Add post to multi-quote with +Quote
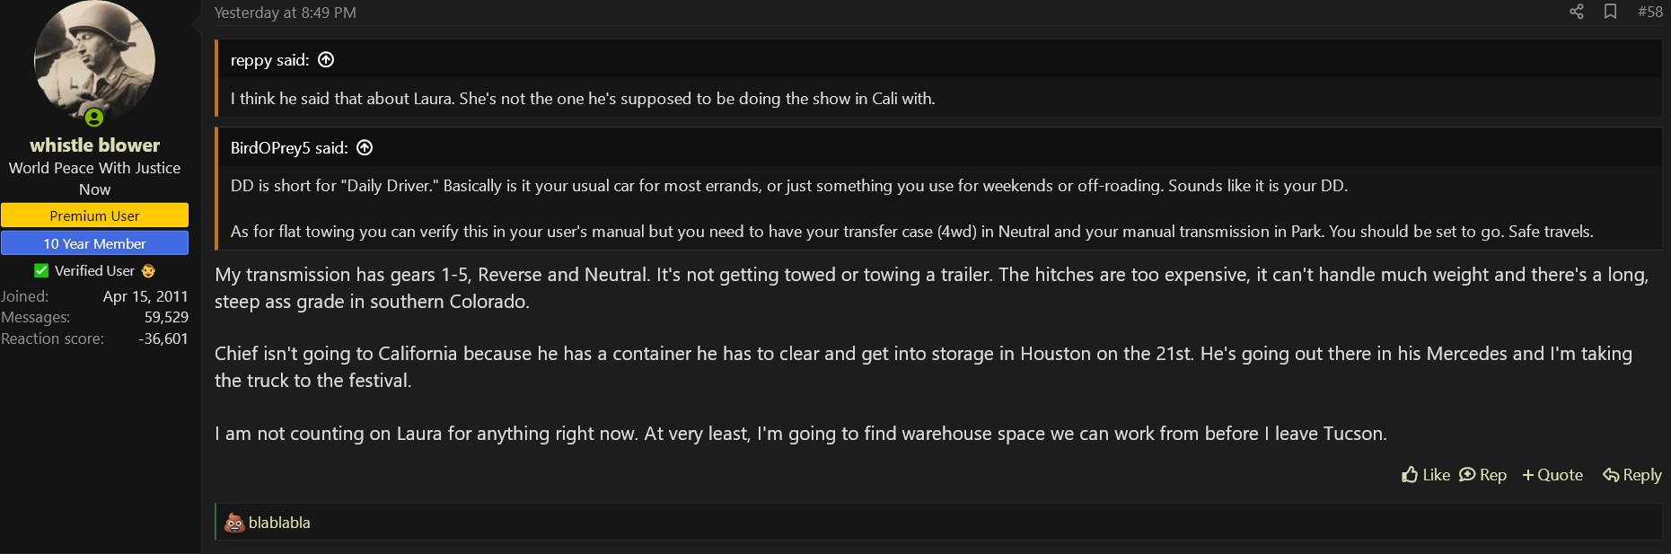1671x554 pixels. (x=1552, y=475)
